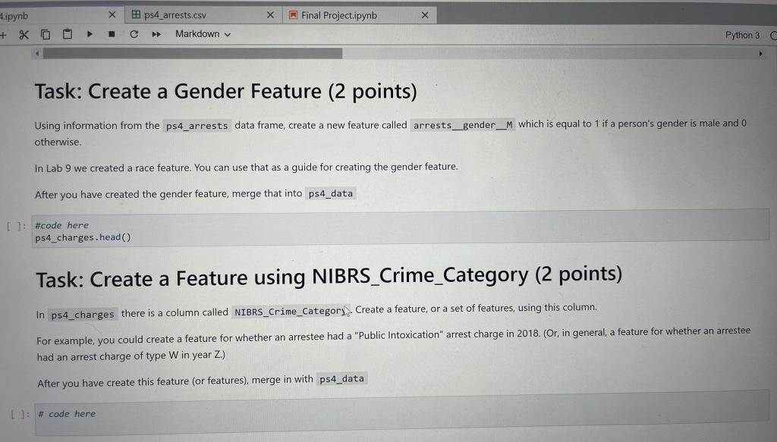Close the Final Project.ipynb tab

(x=425, y=14)
